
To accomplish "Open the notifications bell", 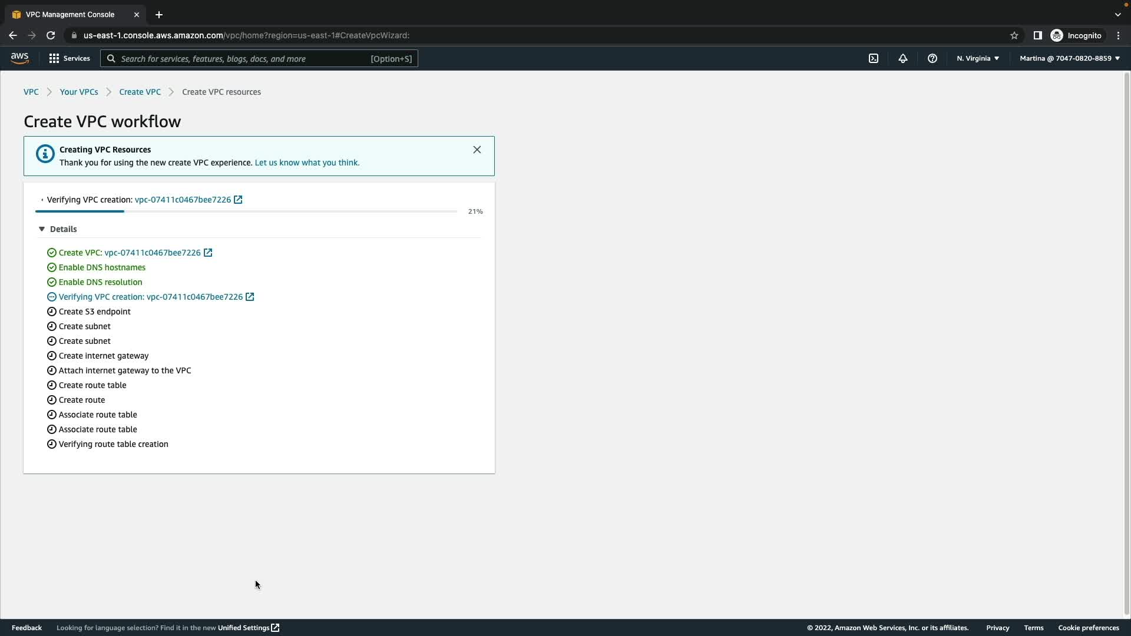I will pos(902,58).
